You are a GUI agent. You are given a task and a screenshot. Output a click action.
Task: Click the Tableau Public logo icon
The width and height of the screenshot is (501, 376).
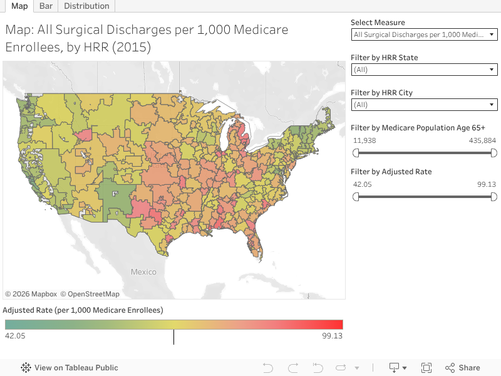25,368
